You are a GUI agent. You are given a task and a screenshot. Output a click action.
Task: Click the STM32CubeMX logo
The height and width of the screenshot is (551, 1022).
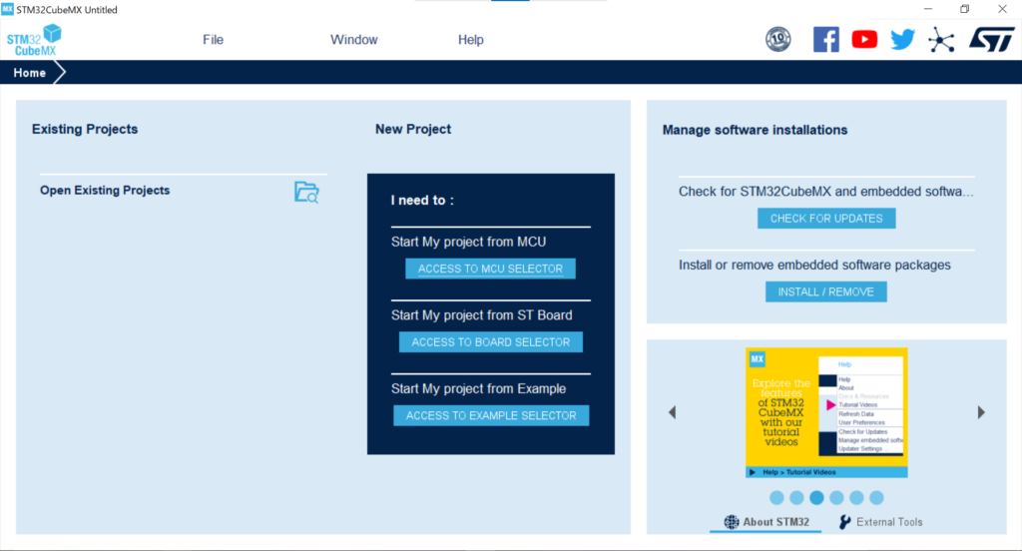(x=34, y=41)
